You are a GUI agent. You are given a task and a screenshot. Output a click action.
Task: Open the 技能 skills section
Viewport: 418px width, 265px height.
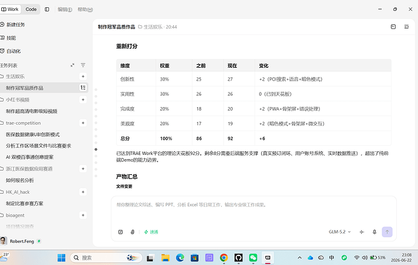(11, 38)
